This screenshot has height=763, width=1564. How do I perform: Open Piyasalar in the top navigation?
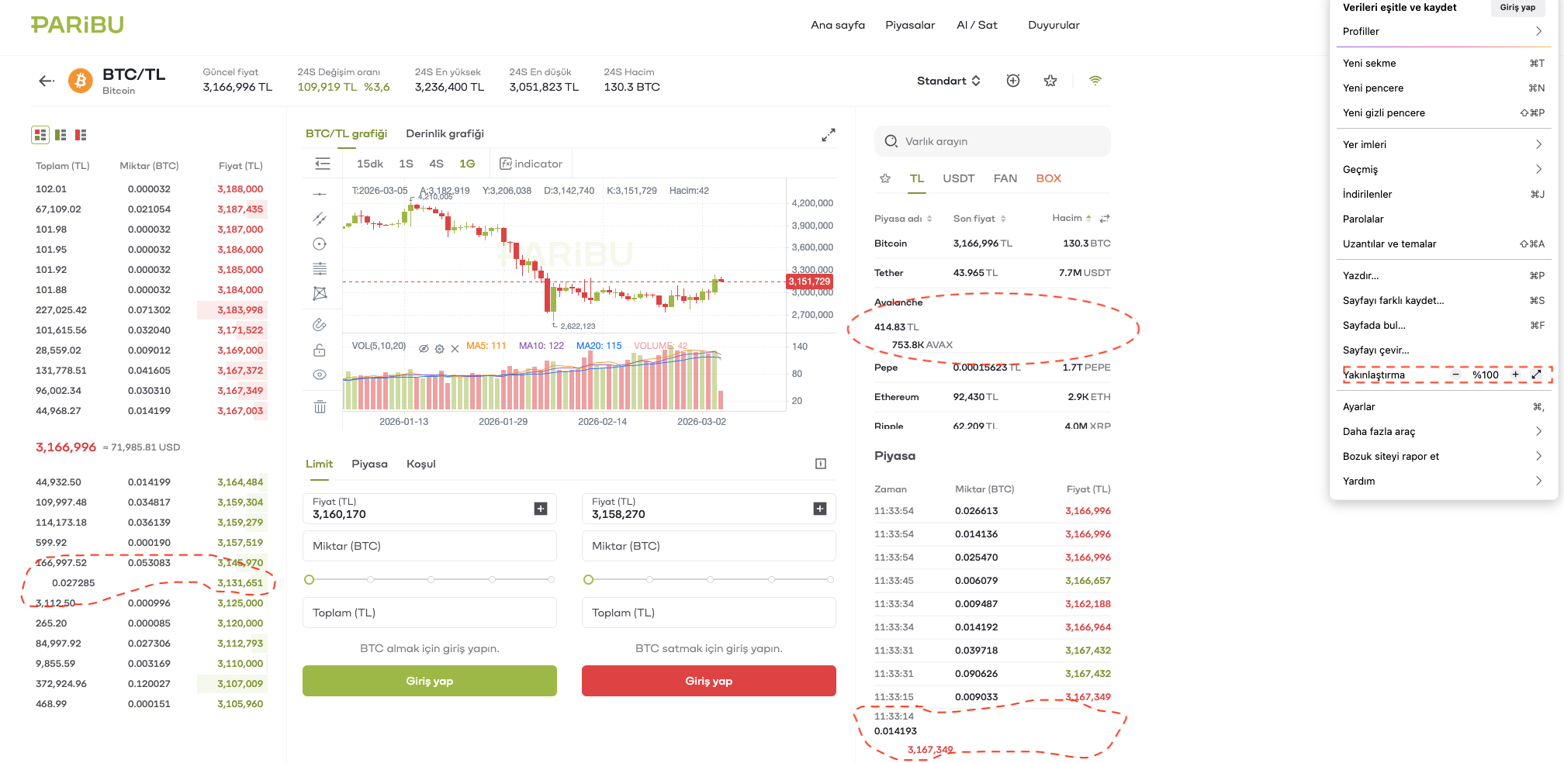[910, 25]
